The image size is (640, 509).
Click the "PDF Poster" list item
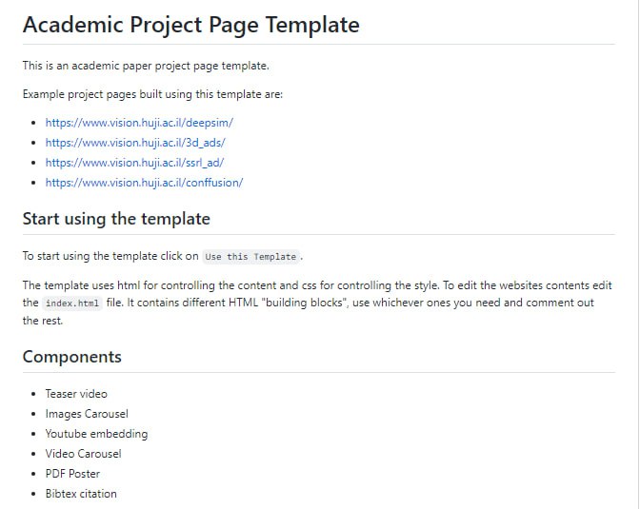[x=72, y=474]
